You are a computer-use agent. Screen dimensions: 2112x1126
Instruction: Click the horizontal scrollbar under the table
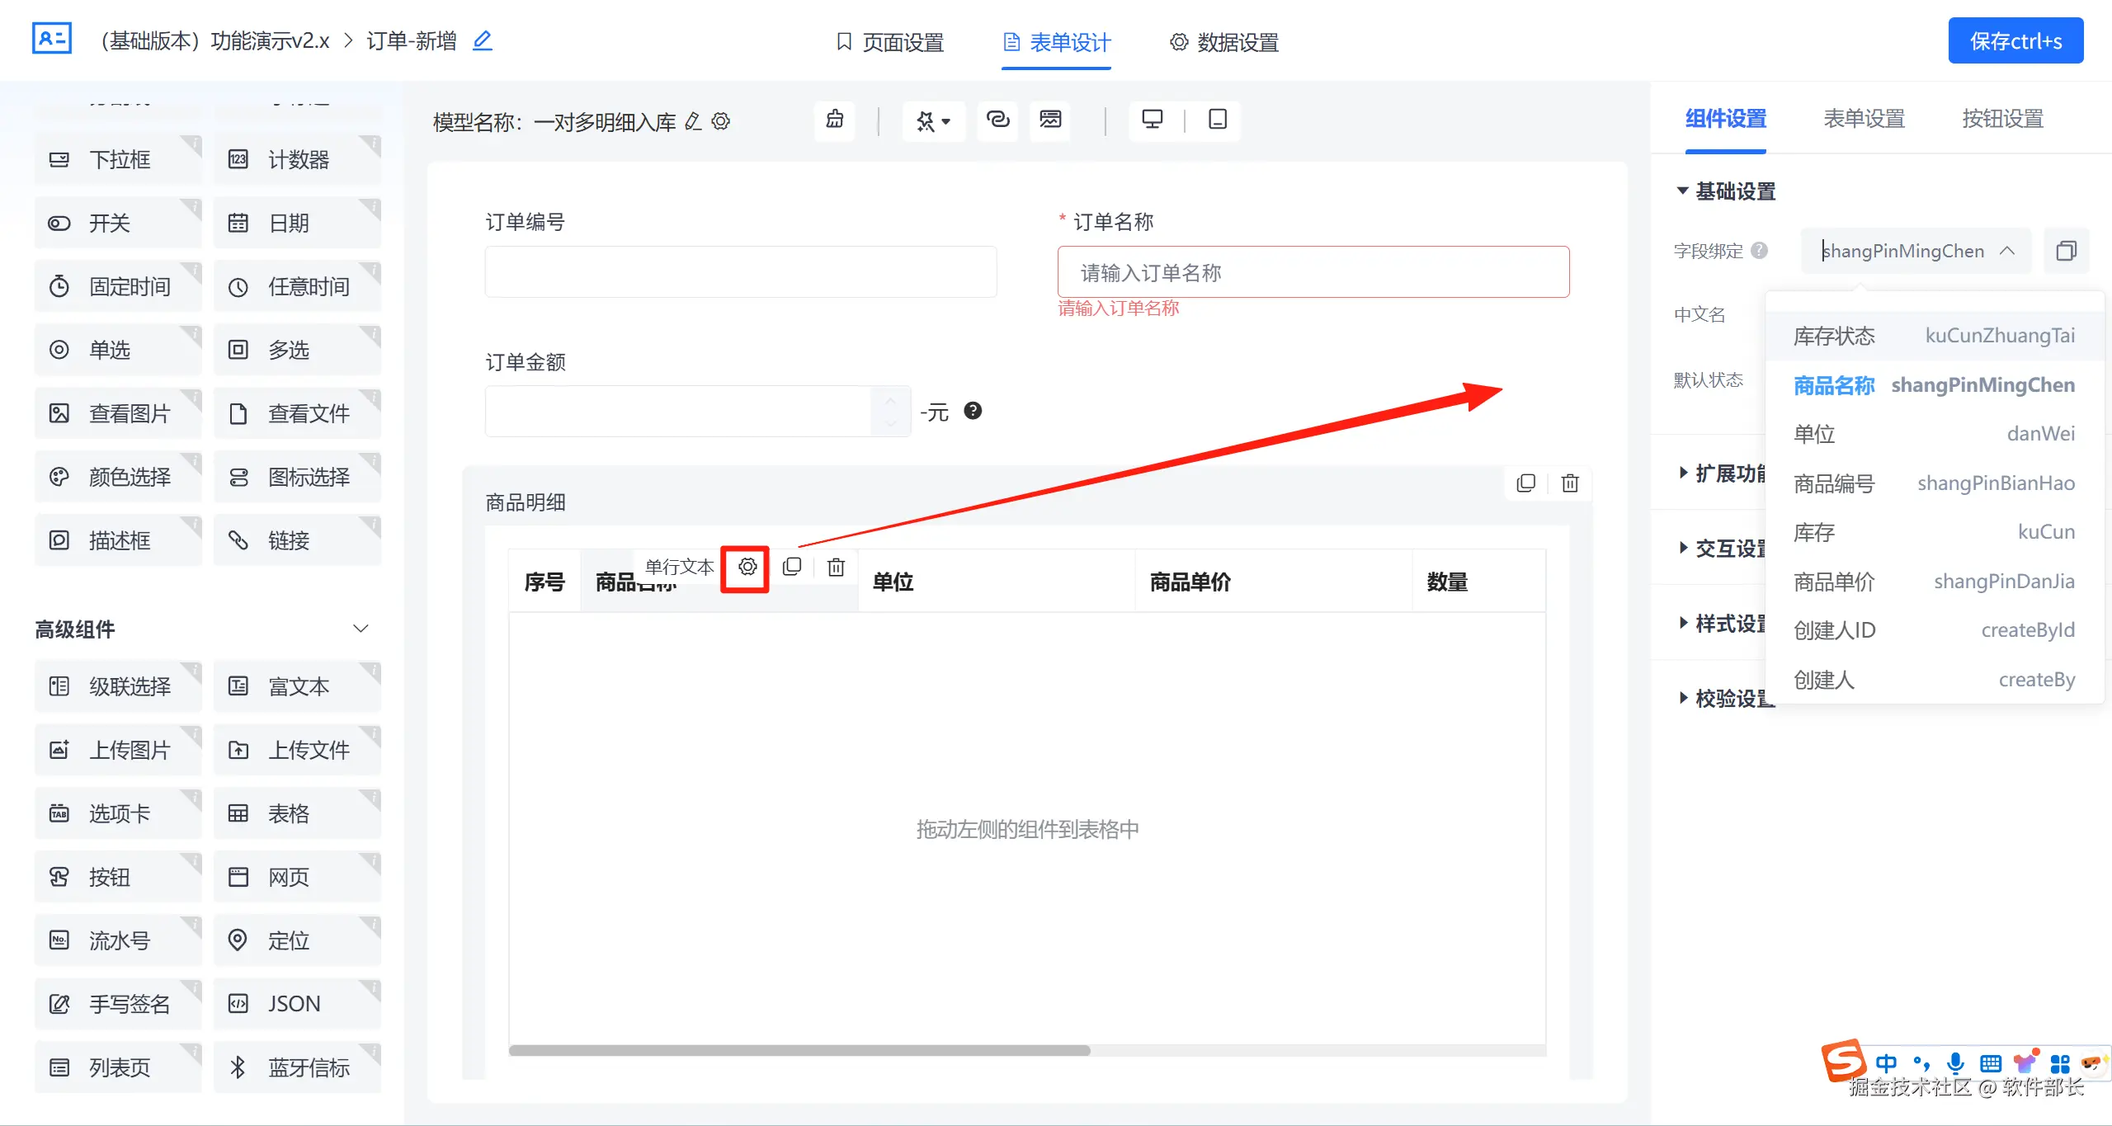(799, 1050)
